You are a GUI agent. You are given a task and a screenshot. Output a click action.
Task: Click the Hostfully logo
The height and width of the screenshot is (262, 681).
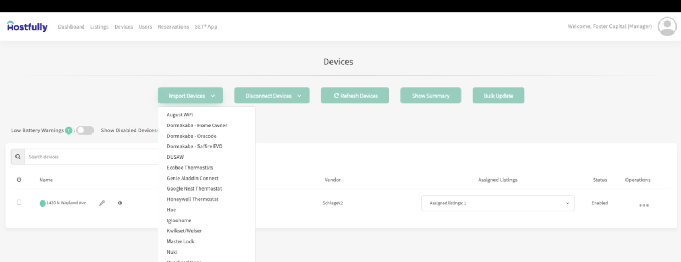coord(27,26)
